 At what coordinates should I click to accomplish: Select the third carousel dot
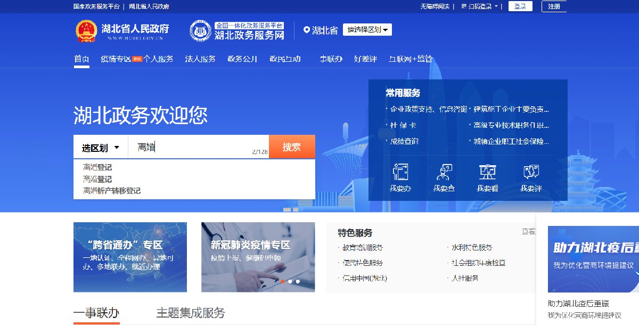(298, 281)
